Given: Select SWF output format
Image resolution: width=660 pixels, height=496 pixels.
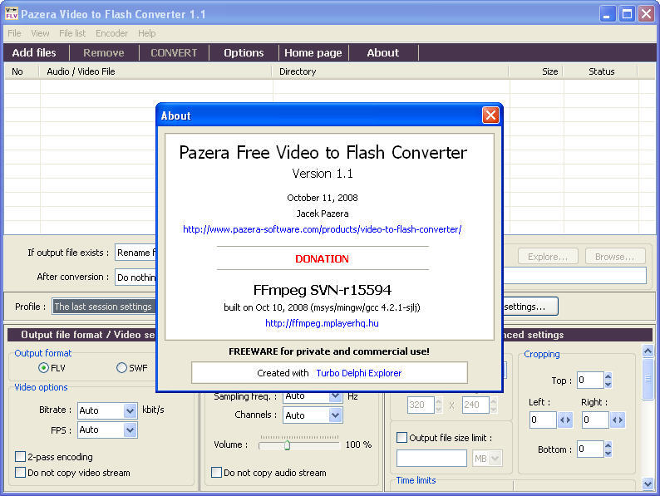Looking at the screenshot, I should click(121, 368).
